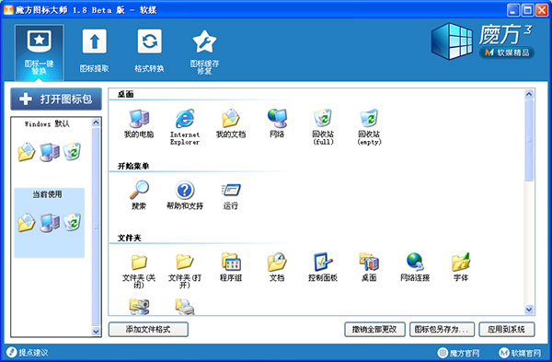Select the Internet Explorer icon
Viewport: 552px width, 362px height.
(x=185, y=127)
